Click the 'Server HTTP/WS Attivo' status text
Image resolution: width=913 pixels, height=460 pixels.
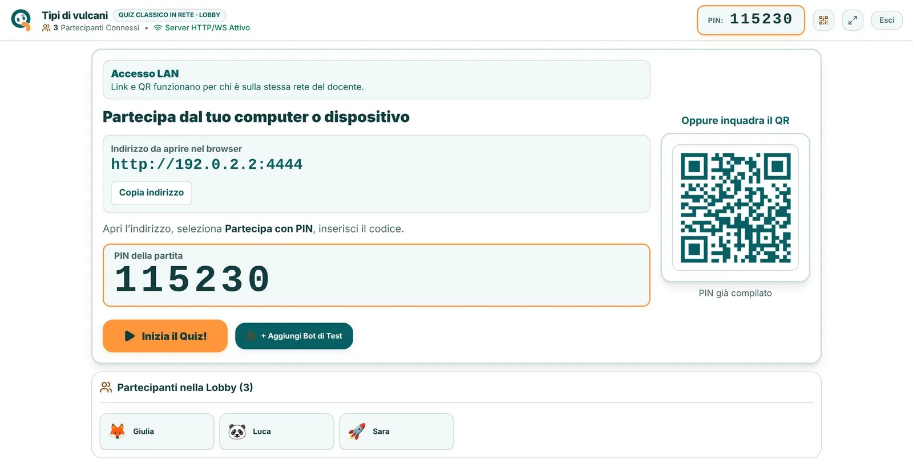click(207, 28)
